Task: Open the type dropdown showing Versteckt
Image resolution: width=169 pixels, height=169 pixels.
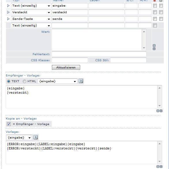Action: click(31, 12)
